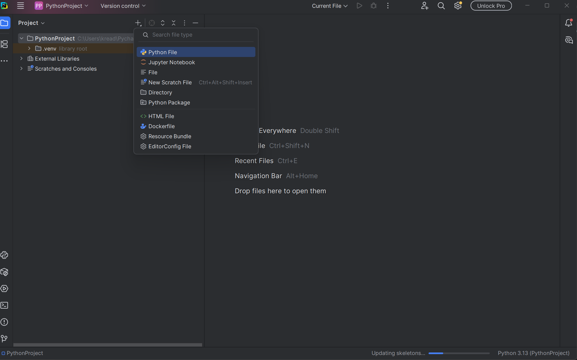577x360 pixels.
Task: Select file in project with the locate icon
Action: click(x=152, y=23)
